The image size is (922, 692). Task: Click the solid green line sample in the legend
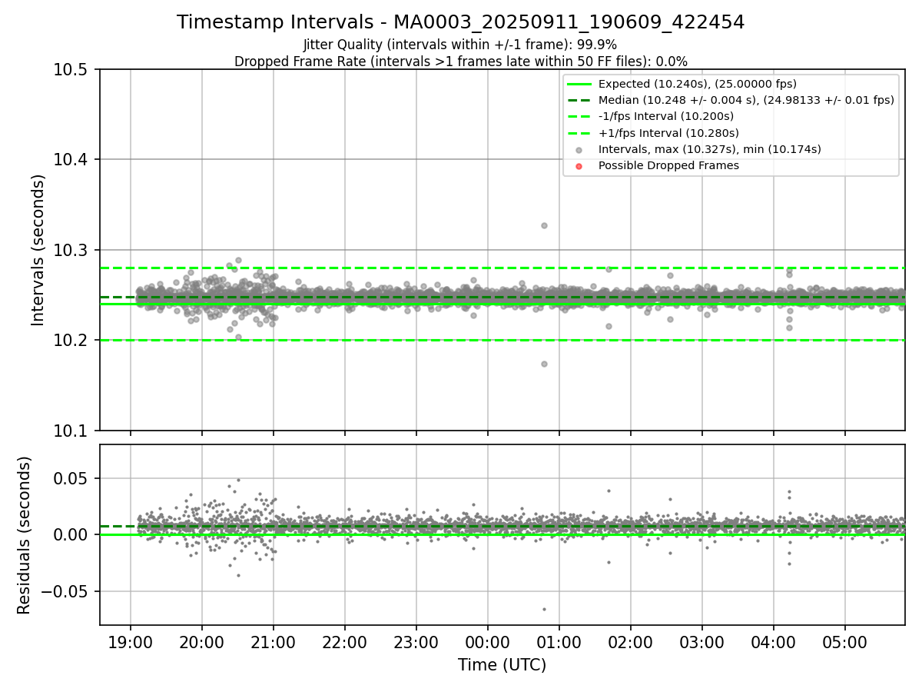tap(579, 85)
